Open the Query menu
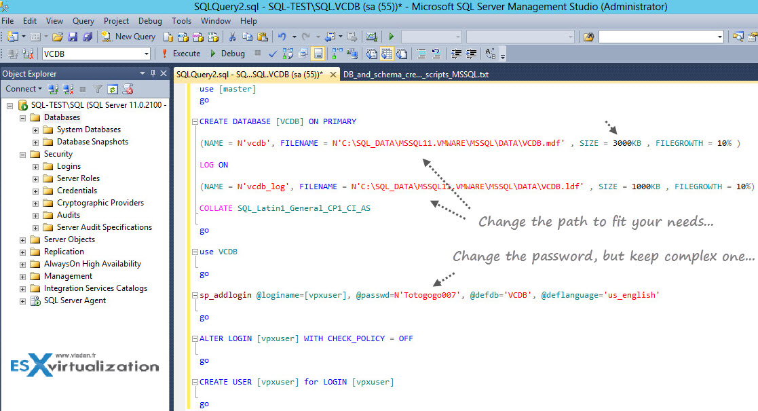 (83, 21)
